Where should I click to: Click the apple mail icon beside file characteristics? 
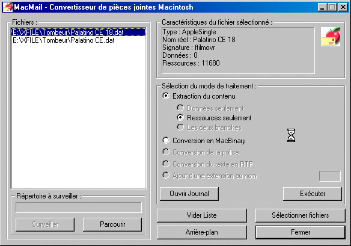[x=331, y=37]
